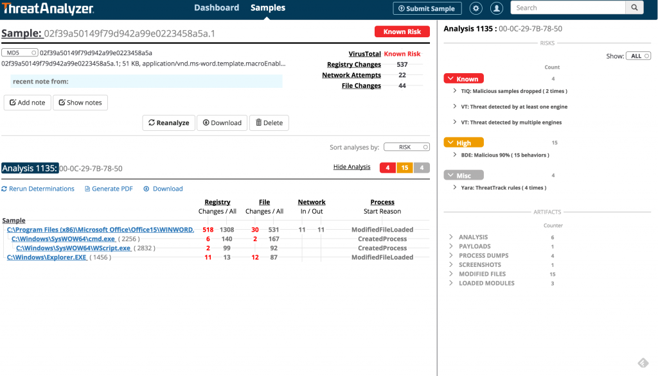Open the Samples tab
This screenshot has height=376, width=658.
point(268,8)
